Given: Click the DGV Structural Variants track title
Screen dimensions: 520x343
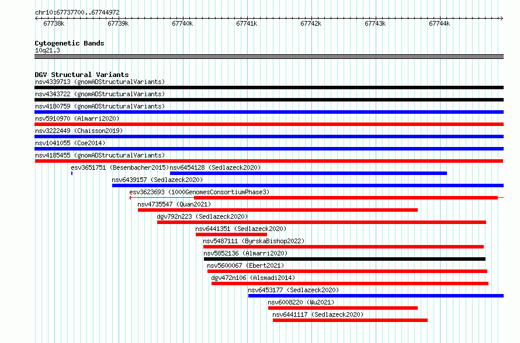Looking at the screenshot, I should click(x=82, y=75).
